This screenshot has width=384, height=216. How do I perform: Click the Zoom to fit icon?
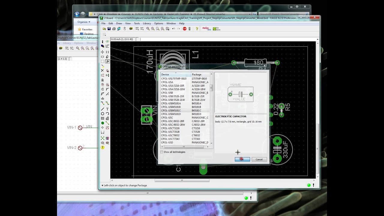click(x=148, y=29)
